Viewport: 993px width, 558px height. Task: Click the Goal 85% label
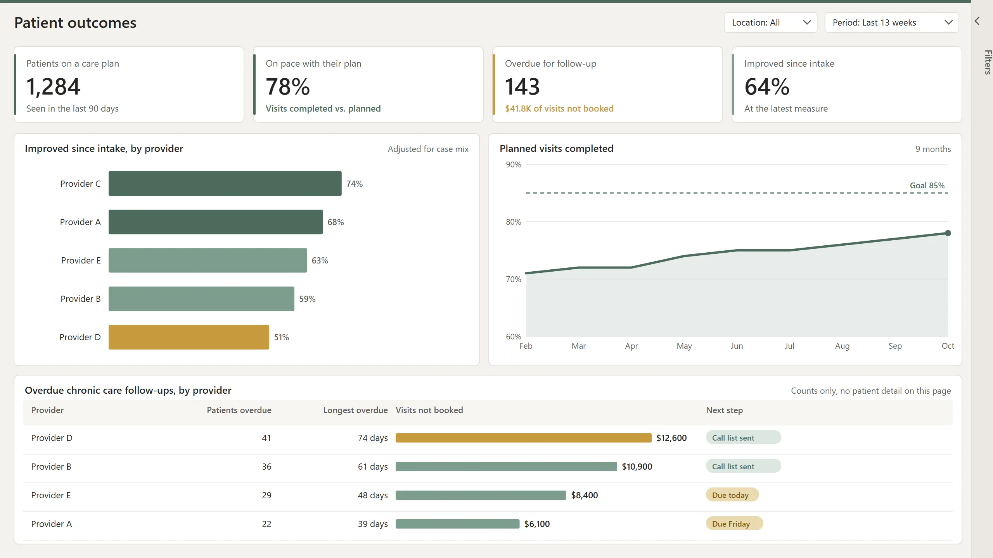[927, 185]
